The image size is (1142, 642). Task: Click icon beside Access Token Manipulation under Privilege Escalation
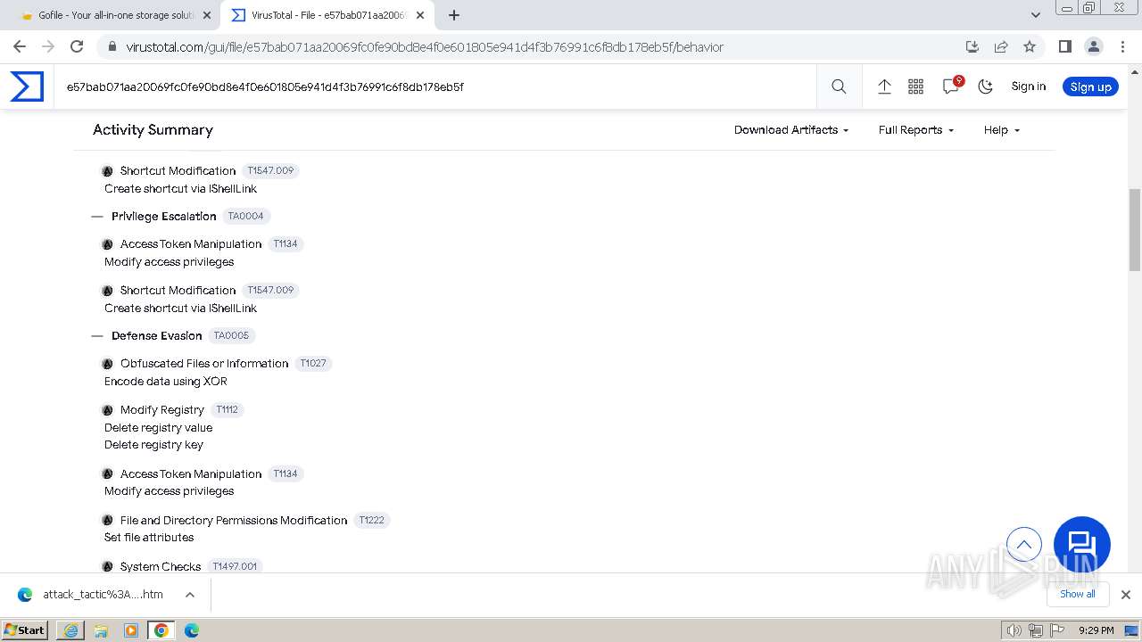[x=108, y=244]
